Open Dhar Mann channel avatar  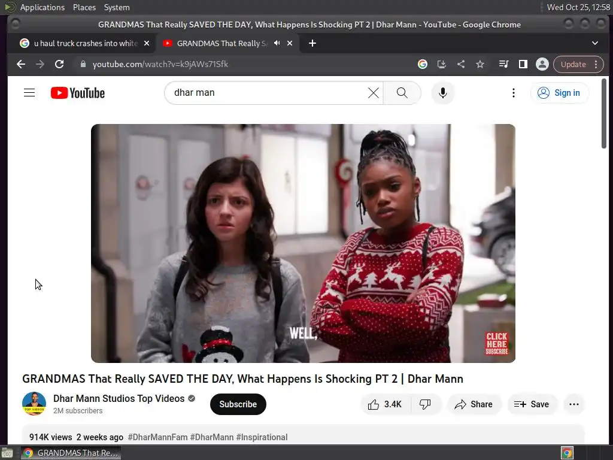coord(34,404)
